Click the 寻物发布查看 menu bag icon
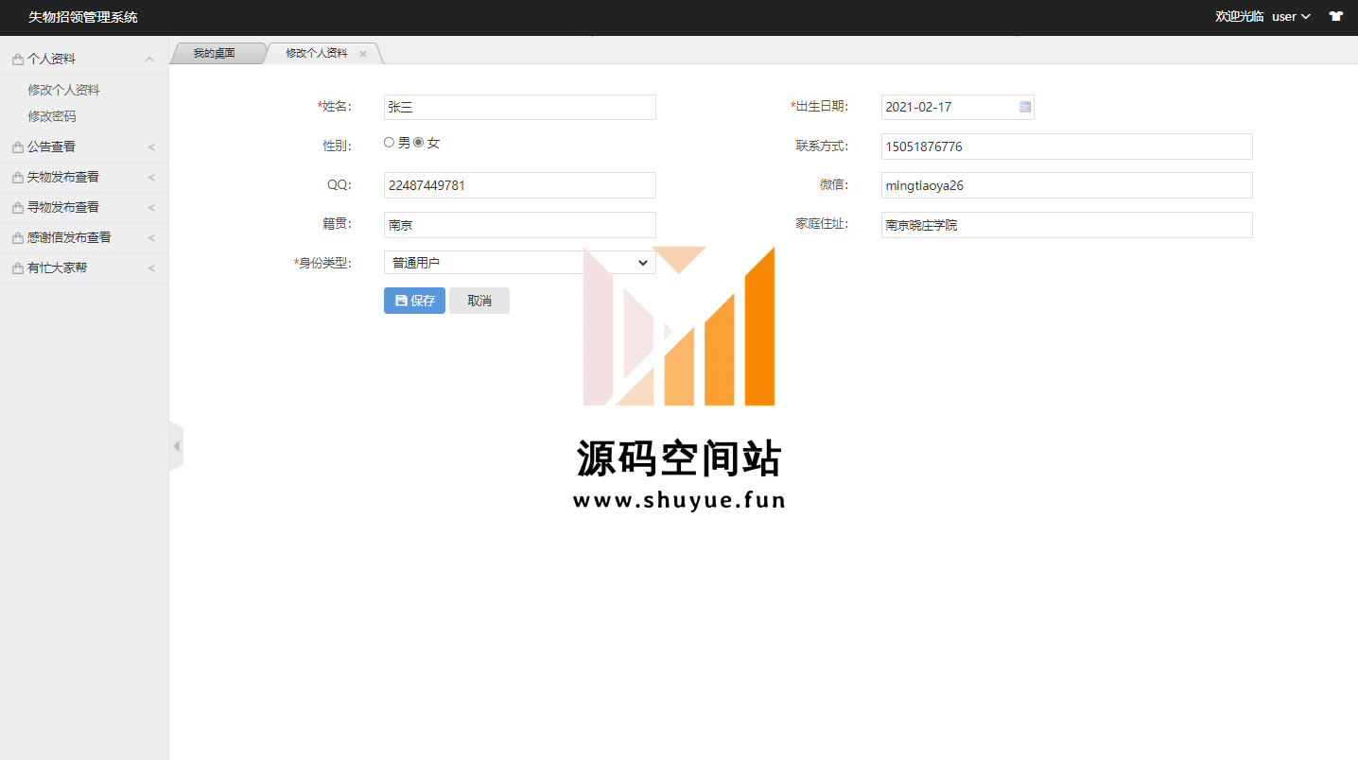This screenshot has height=760, width=1358. (x=18, y=208)
